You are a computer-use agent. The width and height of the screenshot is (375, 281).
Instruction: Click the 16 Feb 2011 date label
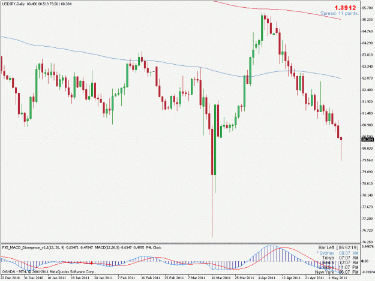151,278
